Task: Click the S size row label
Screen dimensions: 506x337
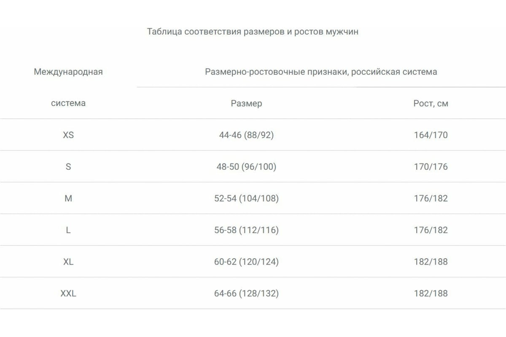Action: pos(68,167)
